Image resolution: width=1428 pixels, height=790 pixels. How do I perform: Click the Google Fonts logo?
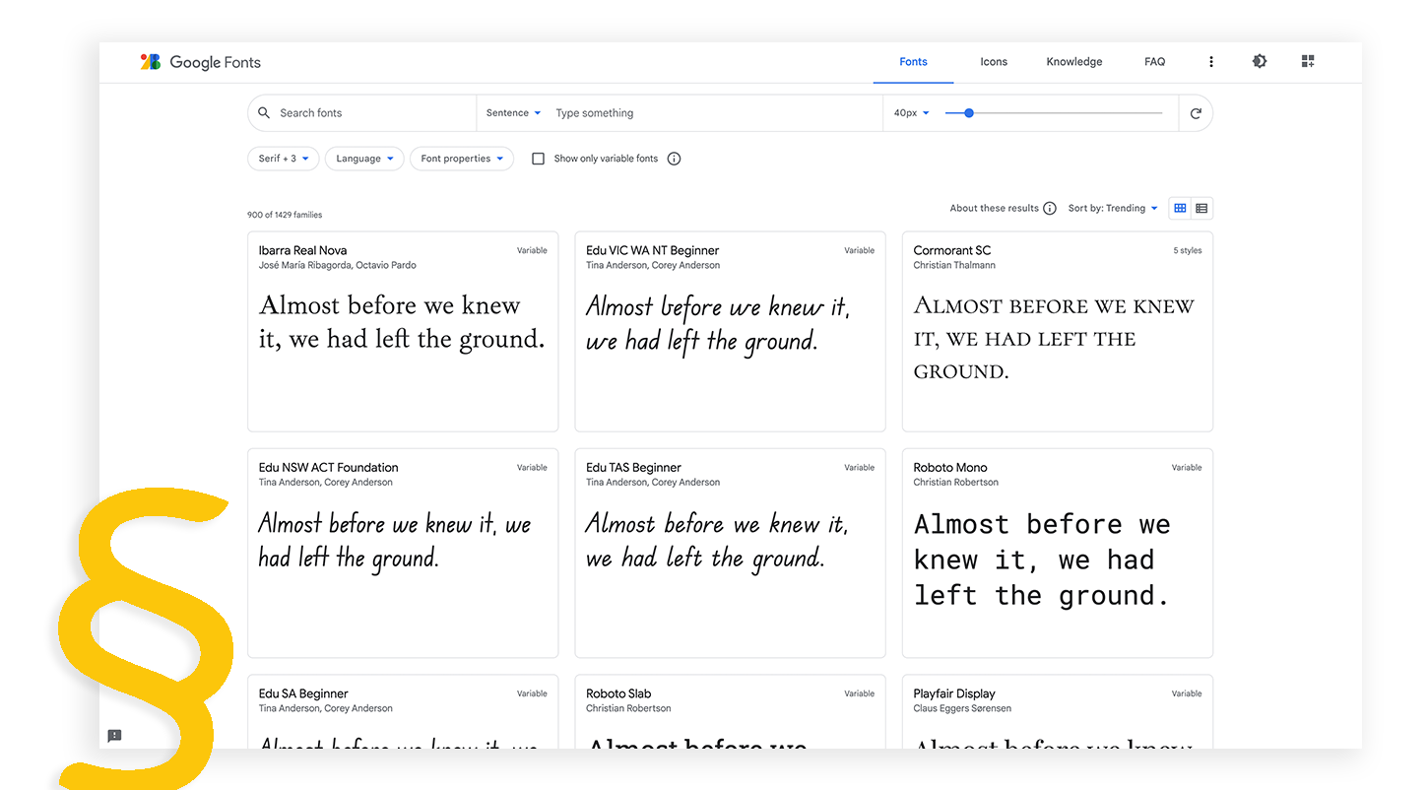(201, 62)
